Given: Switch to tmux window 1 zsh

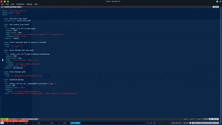Looking at the screenshot, I should coord(24,123).
